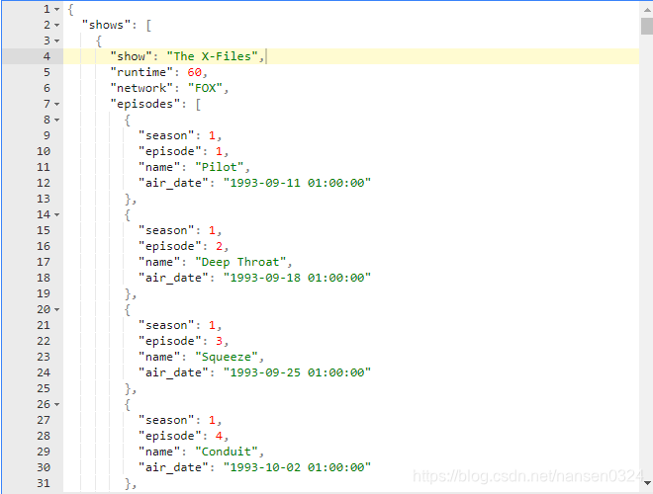Click the scrollbar up arrow
The image size is (653, 494).
647,9
